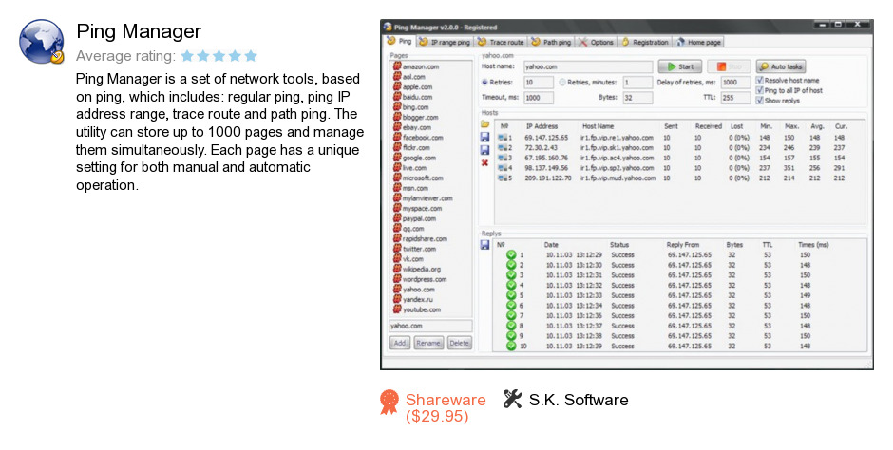Open the Path ping tab

pyautogui.click(x=551, y=42)
